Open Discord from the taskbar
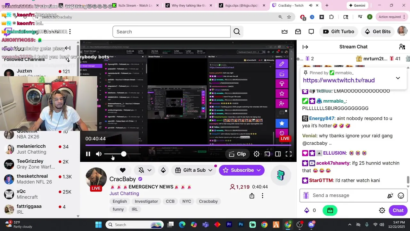This screenshot has width=410, height=231. pyautogui.click(x=311, y=225)
